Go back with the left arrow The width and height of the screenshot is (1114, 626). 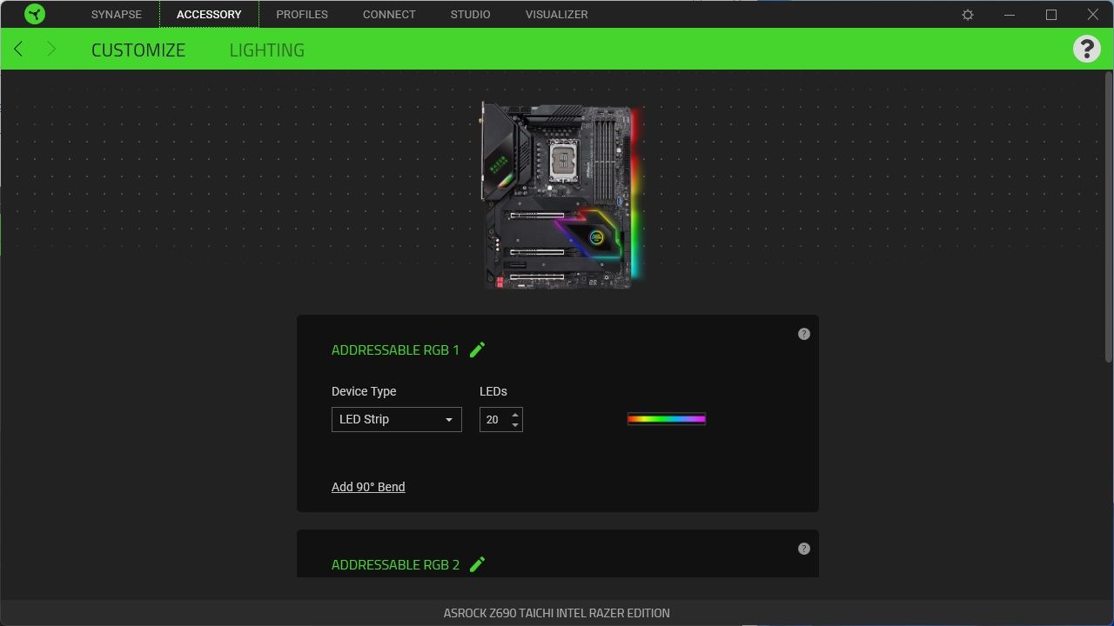tap(18, 49)
